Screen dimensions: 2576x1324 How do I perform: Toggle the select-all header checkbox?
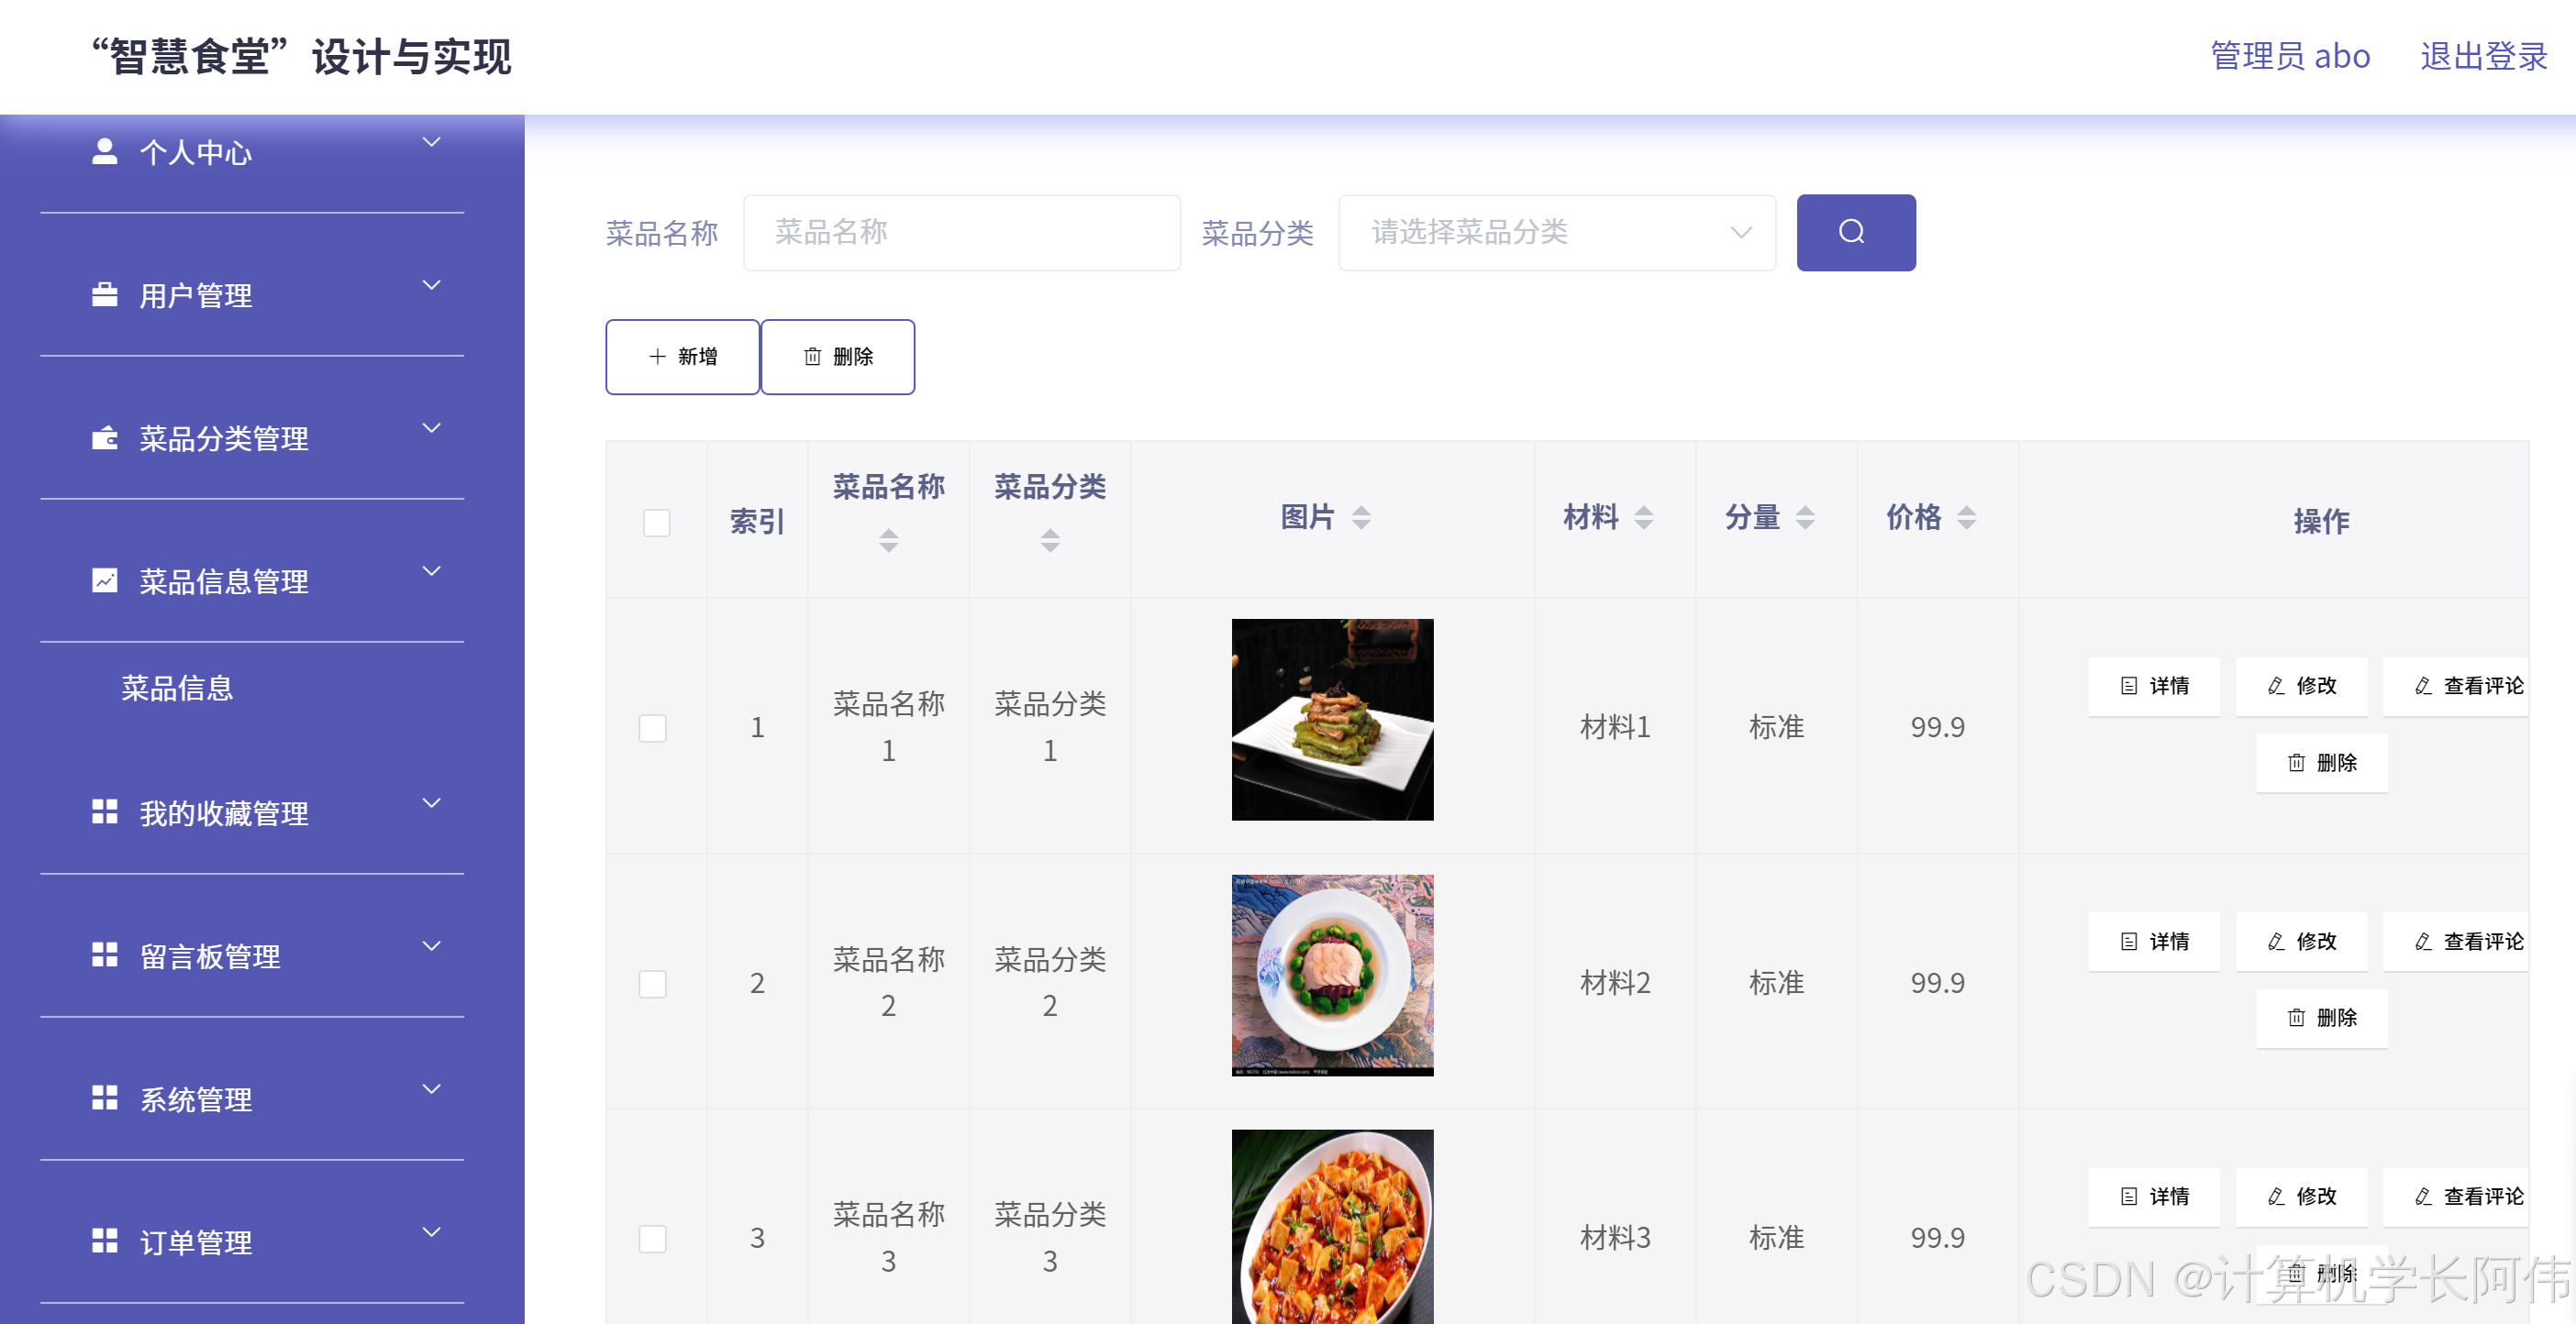[656, 522]
